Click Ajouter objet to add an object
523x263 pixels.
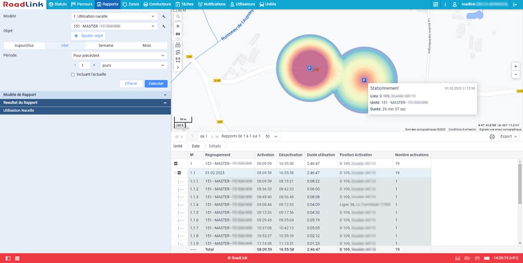89,36
